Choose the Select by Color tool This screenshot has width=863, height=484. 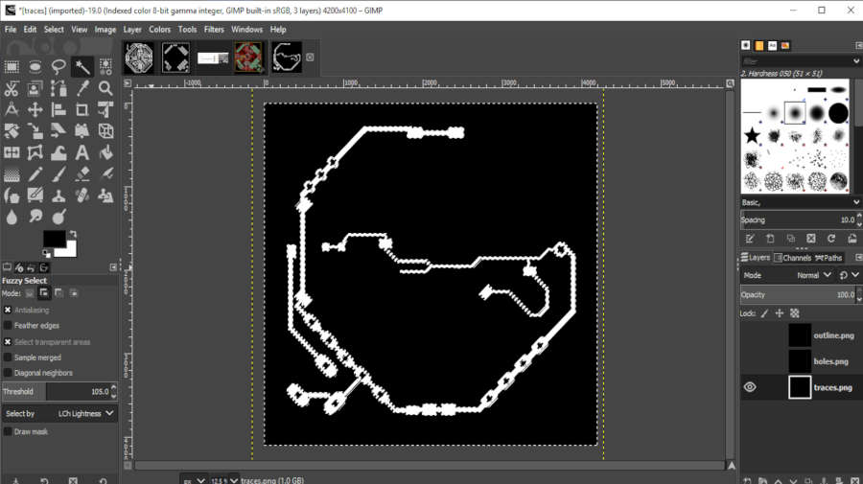(x=105, y=67)
